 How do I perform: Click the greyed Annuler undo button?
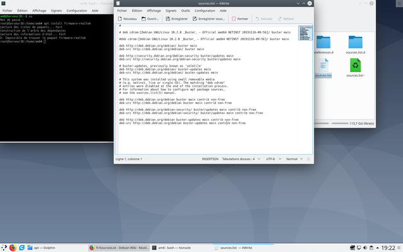pos(264,19)
